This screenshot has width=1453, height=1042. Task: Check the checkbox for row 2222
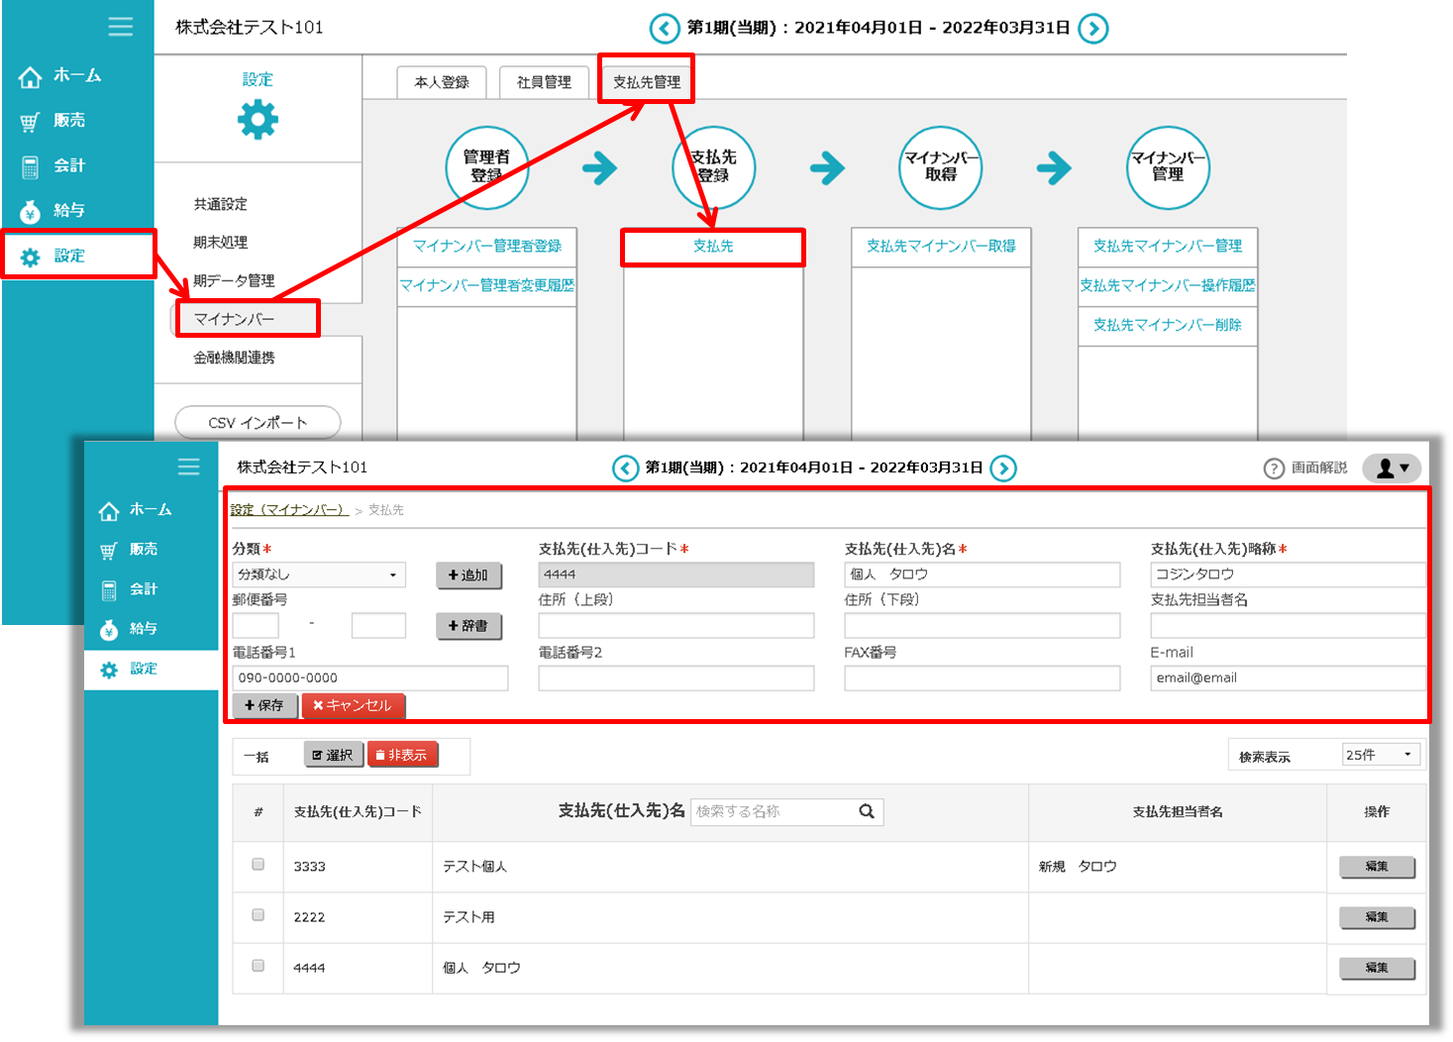point(259,915)
